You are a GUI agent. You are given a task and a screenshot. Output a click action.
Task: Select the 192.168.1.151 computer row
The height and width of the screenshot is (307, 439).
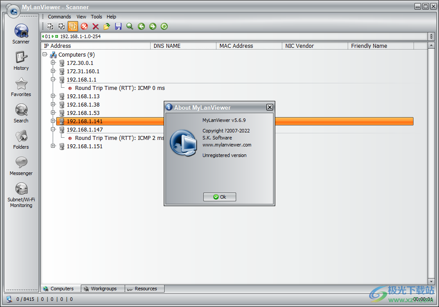[85, 146]
